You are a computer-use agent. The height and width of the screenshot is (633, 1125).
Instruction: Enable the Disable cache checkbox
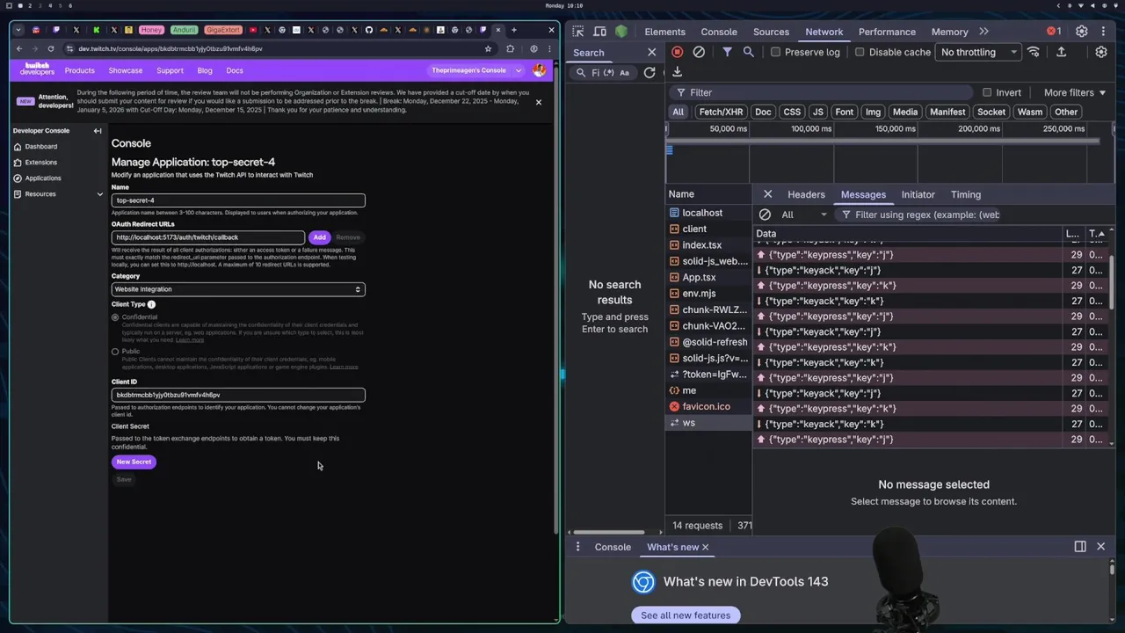click(x=860, y=52)
